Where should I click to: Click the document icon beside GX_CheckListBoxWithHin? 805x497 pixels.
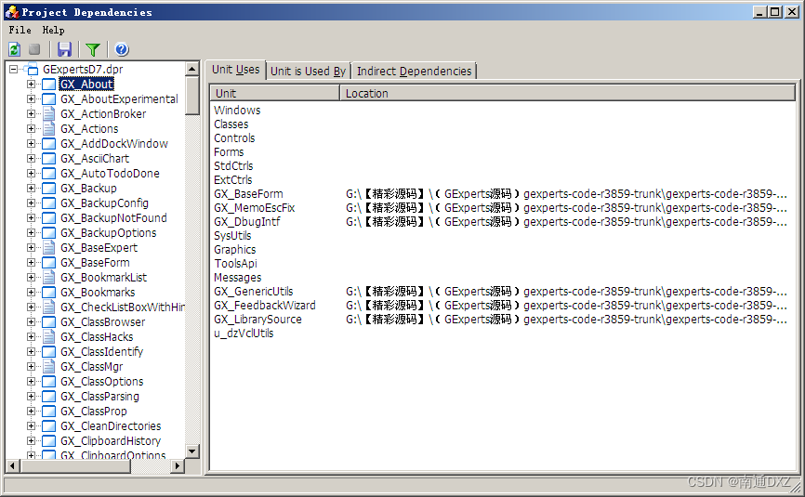(x=48, y=307)
